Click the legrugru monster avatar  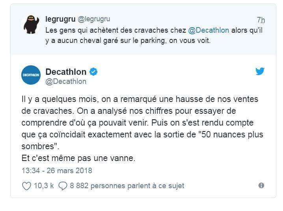pos(31,25)
